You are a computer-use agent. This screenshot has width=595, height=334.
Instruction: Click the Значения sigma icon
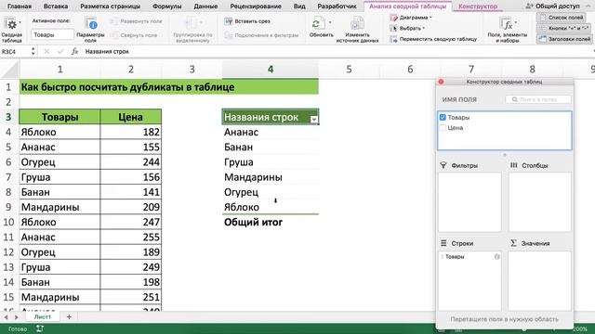(513, 243)
